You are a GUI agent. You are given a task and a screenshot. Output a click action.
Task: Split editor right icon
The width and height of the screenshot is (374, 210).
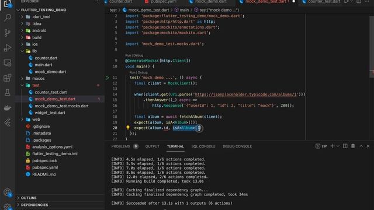click(359, 1)
